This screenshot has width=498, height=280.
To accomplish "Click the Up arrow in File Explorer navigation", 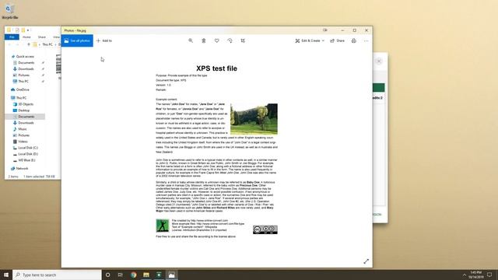I will tap(29, 44).
